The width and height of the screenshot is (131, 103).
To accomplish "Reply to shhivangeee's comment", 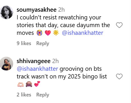I will (x=43, y=95).
